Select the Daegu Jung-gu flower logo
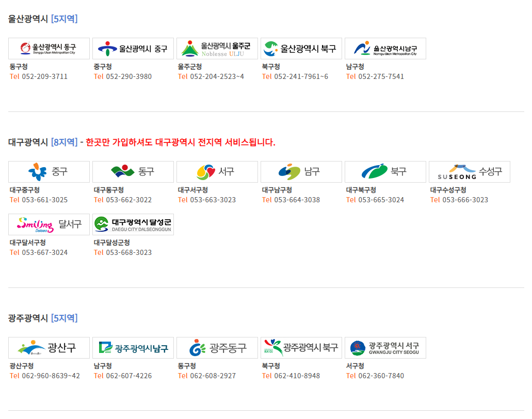 [49, 172]
